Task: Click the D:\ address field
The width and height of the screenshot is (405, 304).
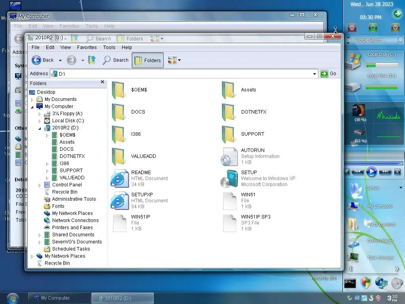Action: point(184,74)
